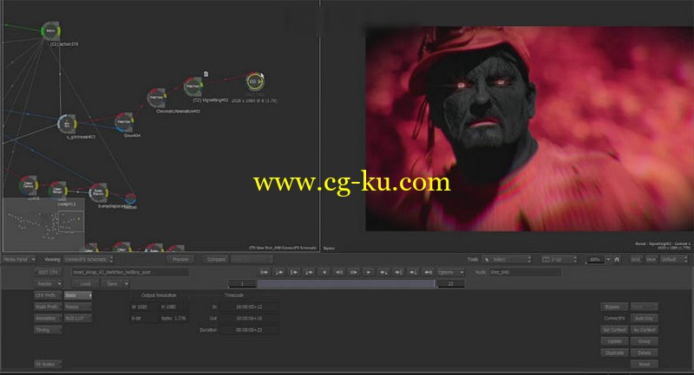Select the Resize tab
This screenshot has height=375, width=694.
78,307
